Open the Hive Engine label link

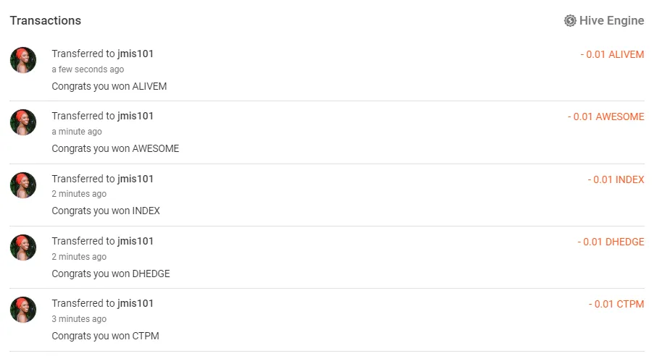611,21
